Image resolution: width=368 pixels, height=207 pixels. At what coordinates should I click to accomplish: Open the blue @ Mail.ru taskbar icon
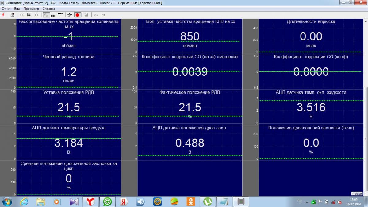[x=157, y=201]
